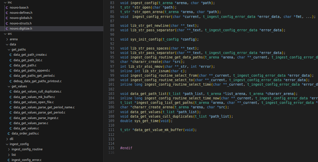Select nouvo.digitize.h in explorer

coord(21,29)
